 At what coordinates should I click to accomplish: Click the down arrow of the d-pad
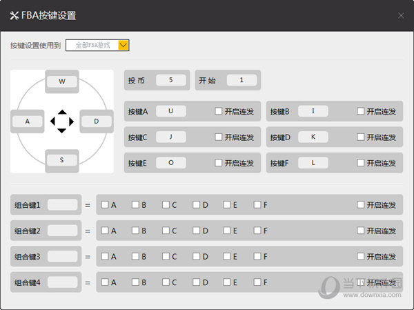[x=62, y=130]
